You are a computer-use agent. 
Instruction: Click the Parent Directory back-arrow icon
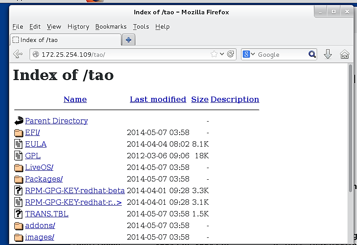(x=18, y=121)
